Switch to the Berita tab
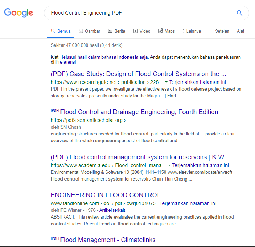The height and width of the screenshot is (247, 255). pos(117,31)
